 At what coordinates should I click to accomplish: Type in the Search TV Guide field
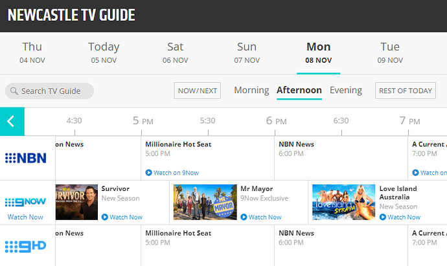coord(55,91)
